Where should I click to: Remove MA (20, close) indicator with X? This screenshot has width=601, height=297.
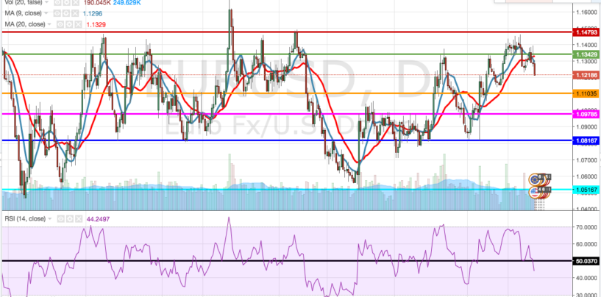pos(78,24)
